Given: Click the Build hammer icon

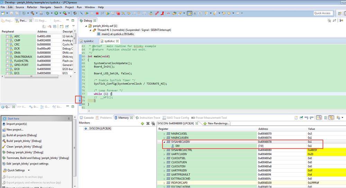Looking at the screenshot, I should coord(32,13).
